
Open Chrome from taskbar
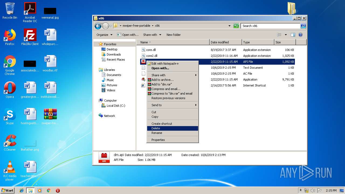click(49, 190)
